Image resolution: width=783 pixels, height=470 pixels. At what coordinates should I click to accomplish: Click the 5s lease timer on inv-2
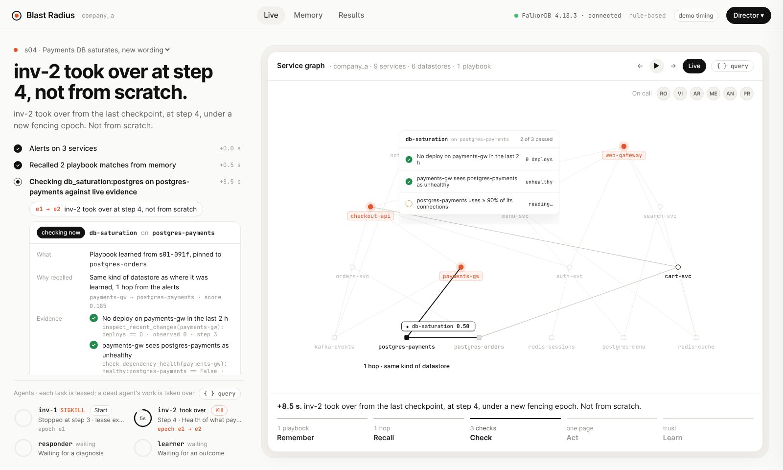pos(143,418)
